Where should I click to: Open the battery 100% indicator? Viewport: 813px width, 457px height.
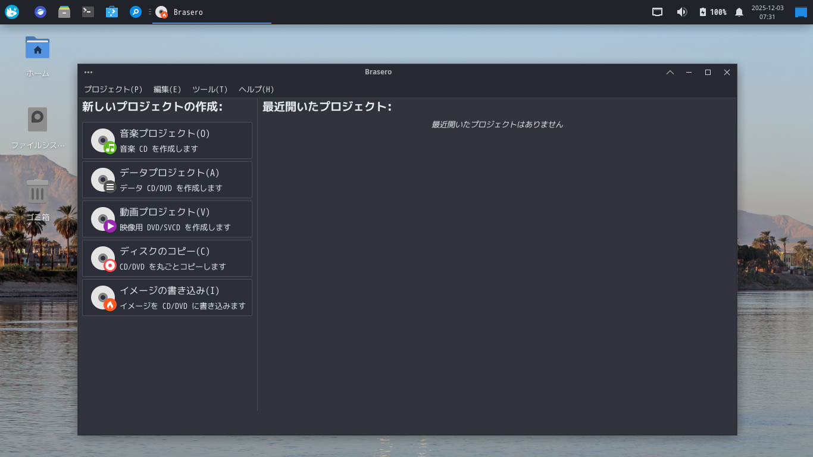712,12
